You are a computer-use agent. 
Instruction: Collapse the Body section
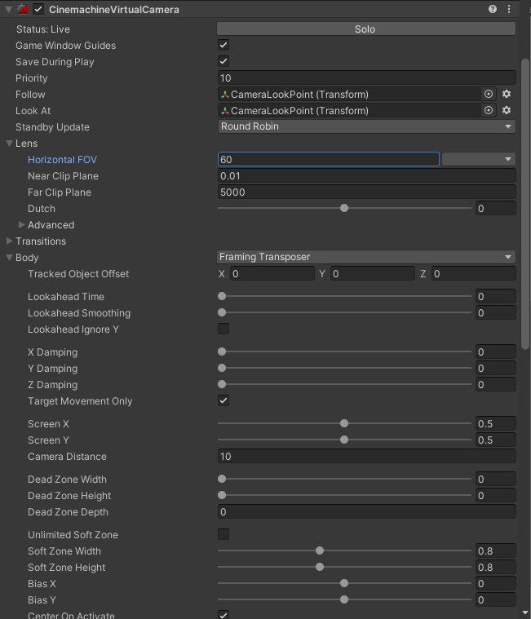pos(10,258)
